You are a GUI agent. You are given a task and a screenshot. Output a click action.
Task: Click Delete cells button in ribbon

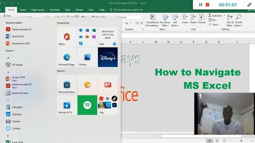(x=193, y=21)
